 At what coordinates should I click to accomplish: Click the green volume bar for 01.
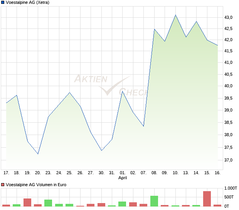(122, 204)
